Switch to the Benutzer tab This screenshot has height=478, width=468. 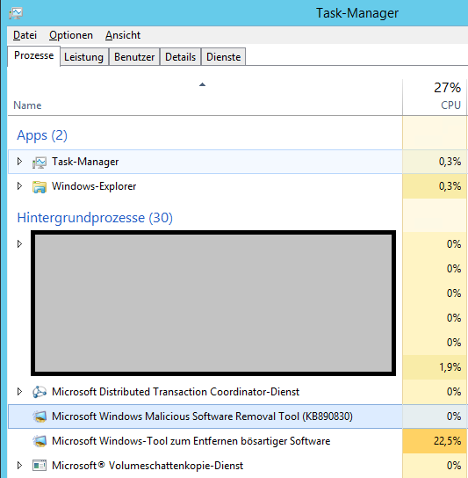click(134, 57)
